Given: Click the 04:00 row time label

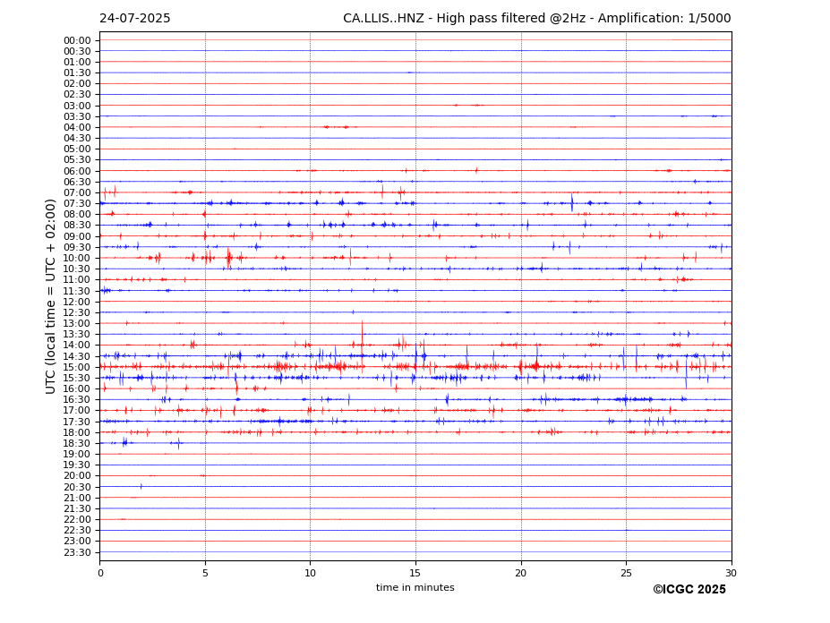Looking at the screenshot, I should 77,128.
